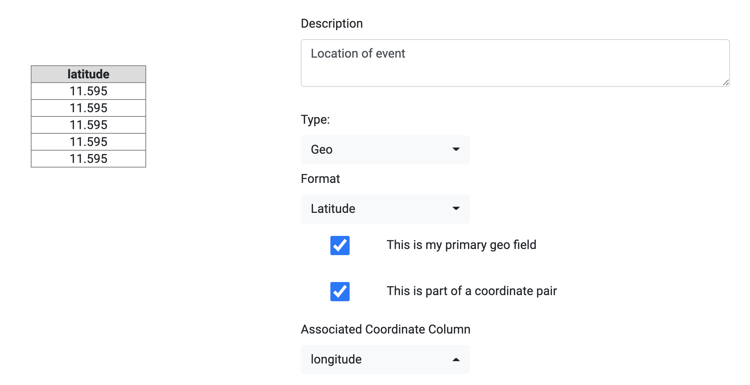Click the 'Associated Coordinate Column' label

point(385,329)
